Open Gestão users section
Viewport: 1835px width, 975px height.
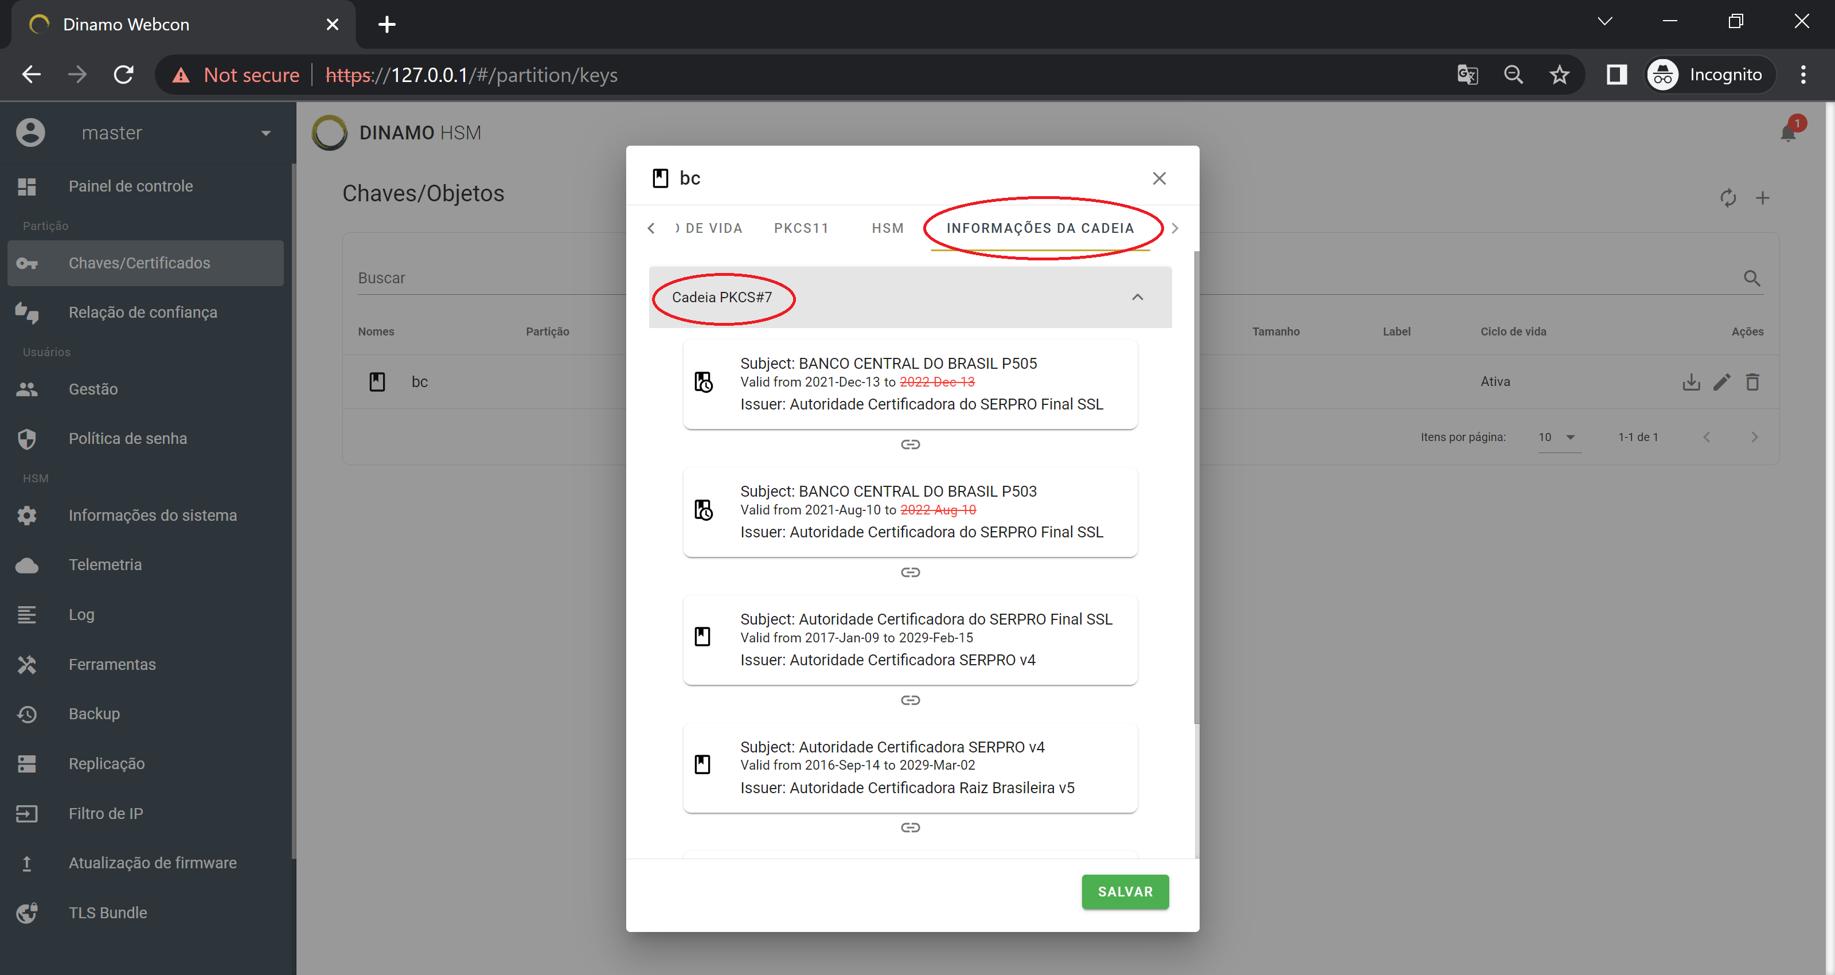(145, 389)
